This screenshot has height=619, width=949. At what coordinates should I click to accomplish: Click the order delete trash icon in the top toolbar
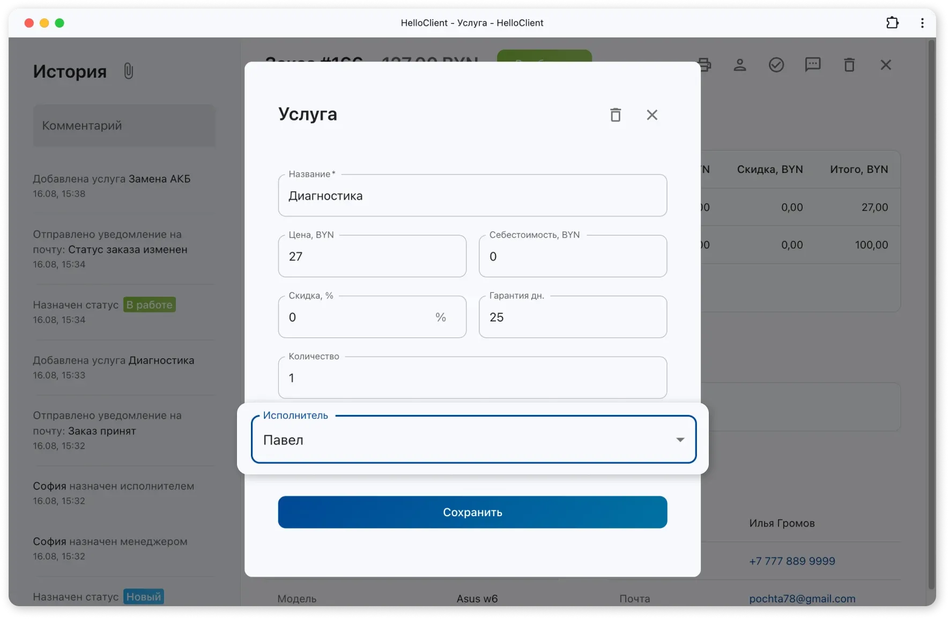click(x=849, y=65)
